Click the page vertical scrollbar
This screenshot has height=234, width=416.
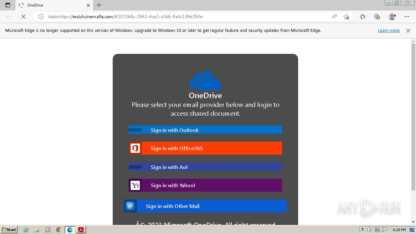[x=413, y=117]
